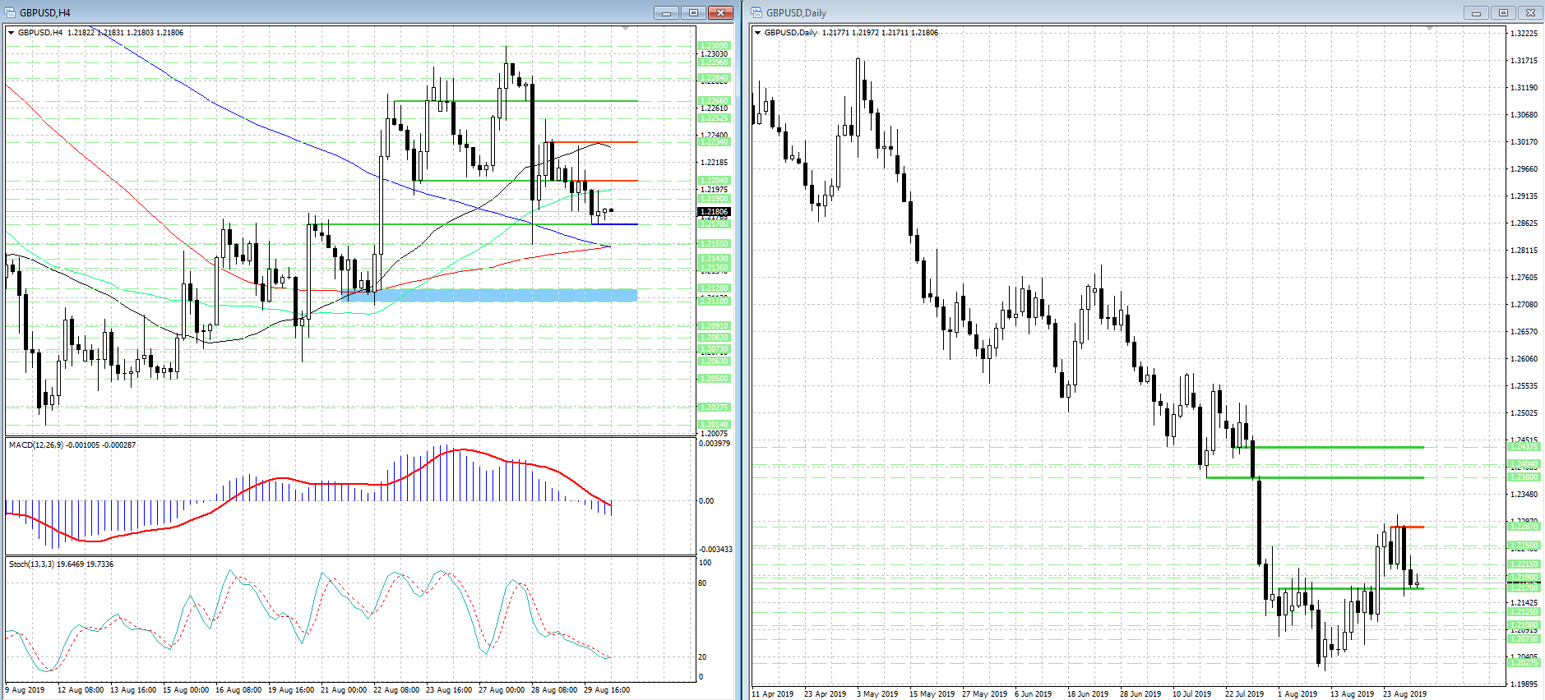Viewport: 1545px width, 700px height.
Task: Click the 1.21250 level label on Daily chart
Action: 1524,612
